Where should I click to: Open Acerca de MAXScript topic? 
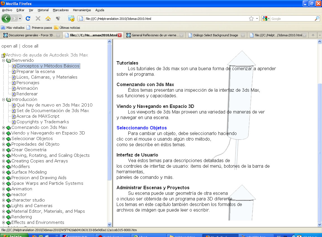tap(38, 116)
